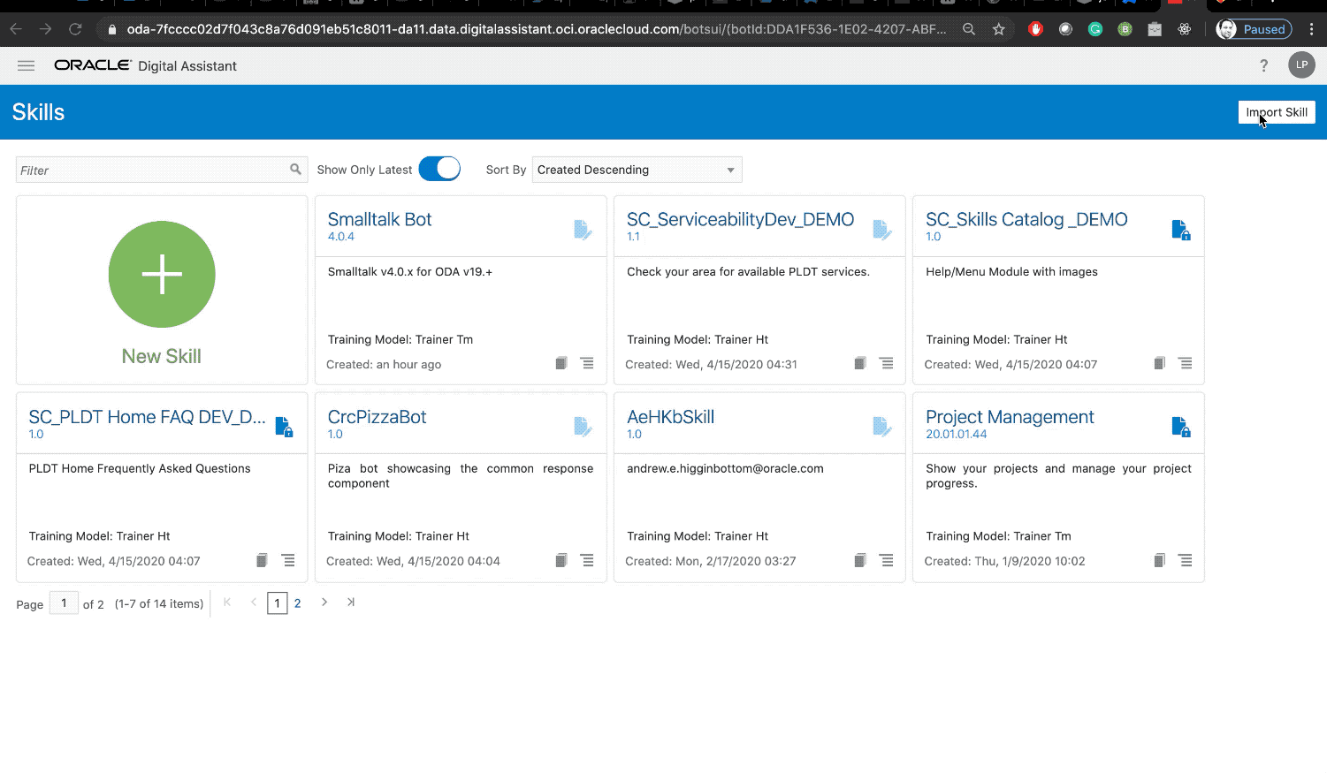Viewport: 1327px width, 773px height.
Task: Click version 20.01.01.44 on Project Management
Action: tap(956, 434)
